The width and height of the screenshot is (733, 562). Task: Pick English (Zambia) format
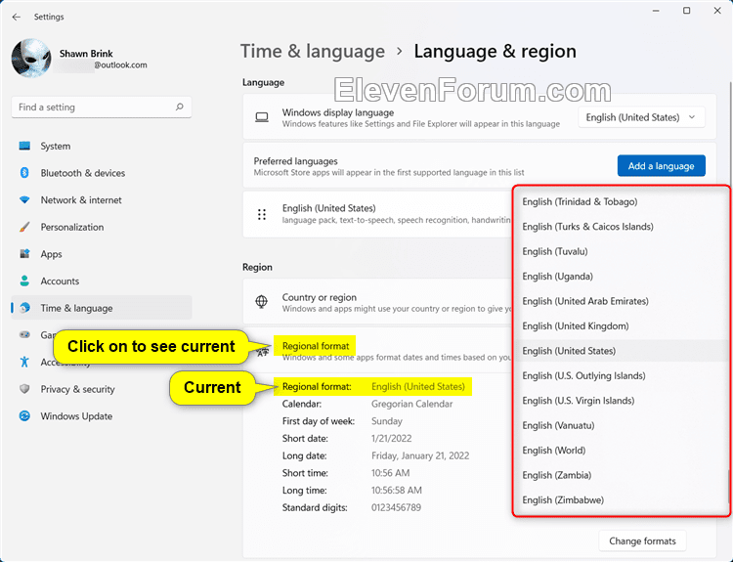pos(621,475)
